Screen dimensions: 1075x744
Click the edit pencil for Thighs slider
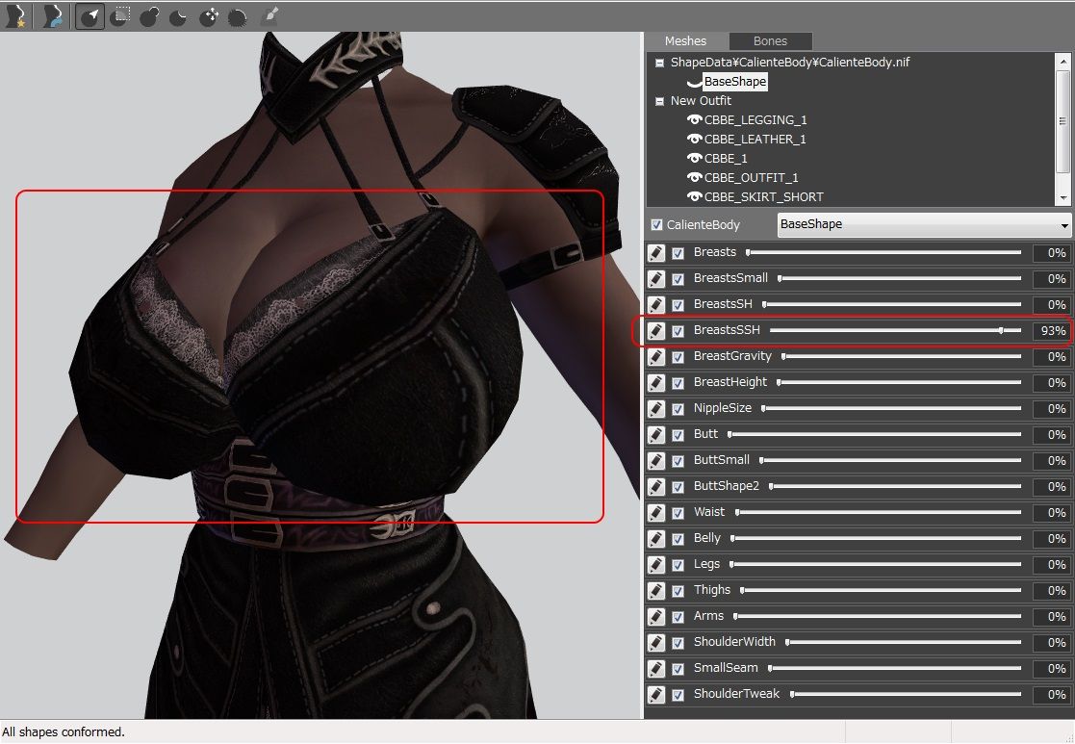click(656, 591)
